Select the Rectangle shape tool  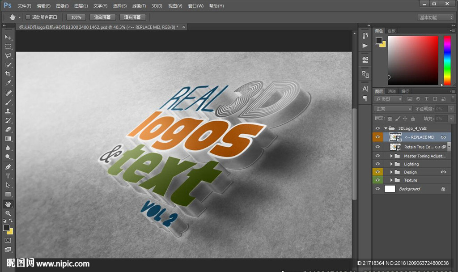[x=8, y=194]
